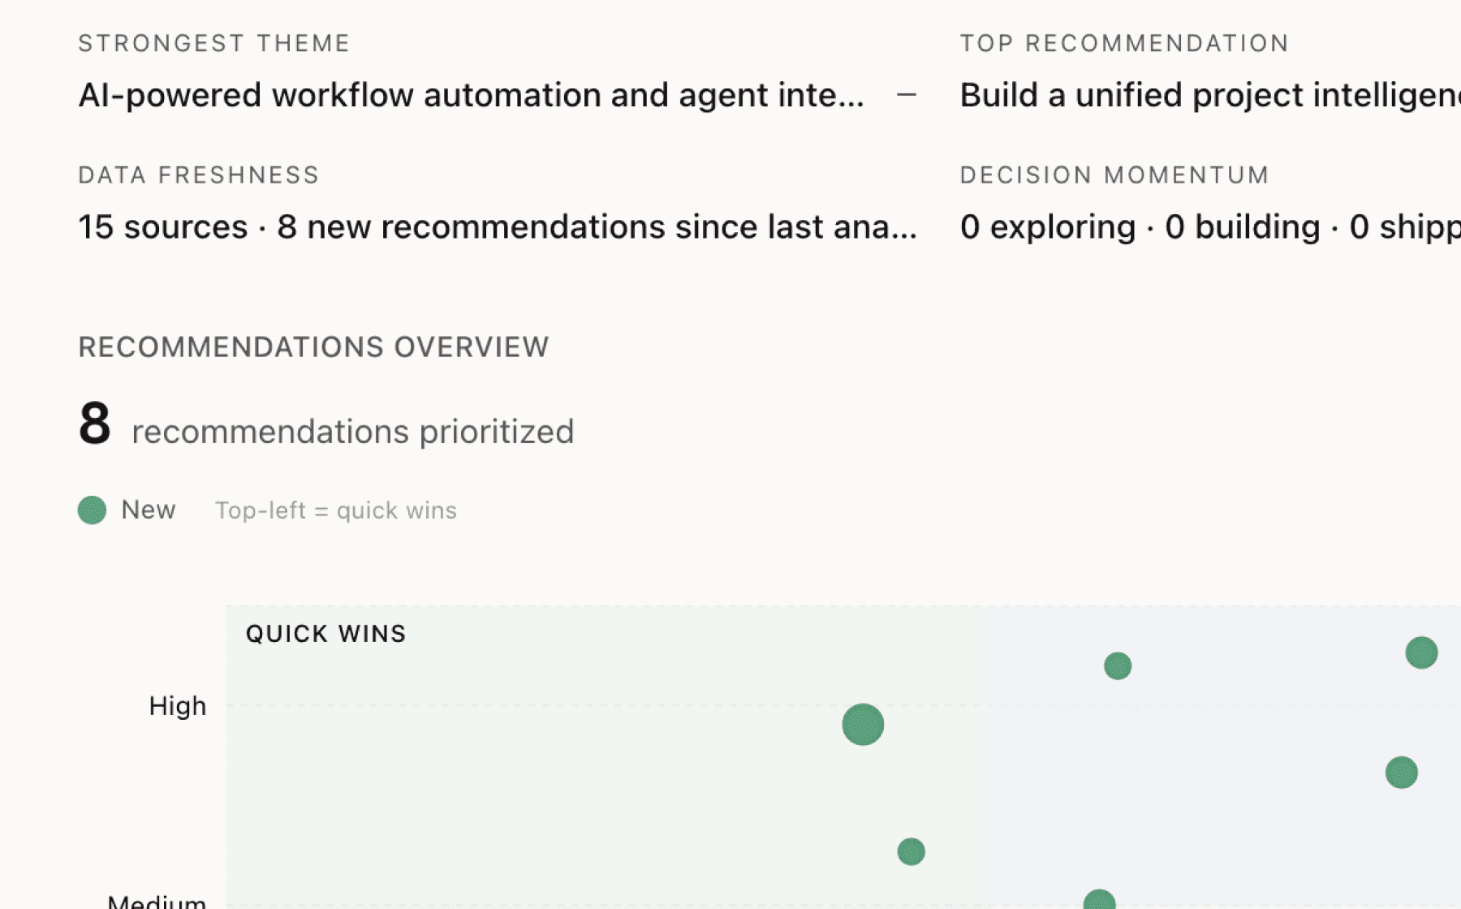The height and width of the screenshot is (909, 1461).
Task: Toggle the High effort gridline label
Action: (177, 705)
